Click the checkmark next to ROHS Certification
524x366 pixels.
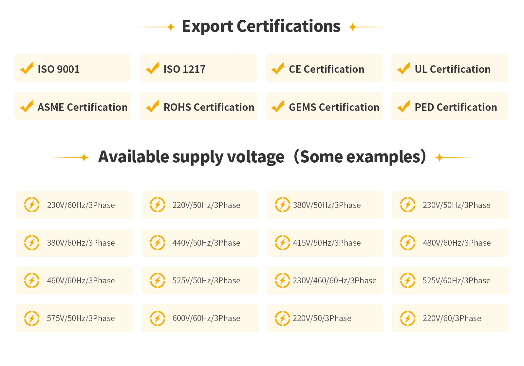point(153,107)
